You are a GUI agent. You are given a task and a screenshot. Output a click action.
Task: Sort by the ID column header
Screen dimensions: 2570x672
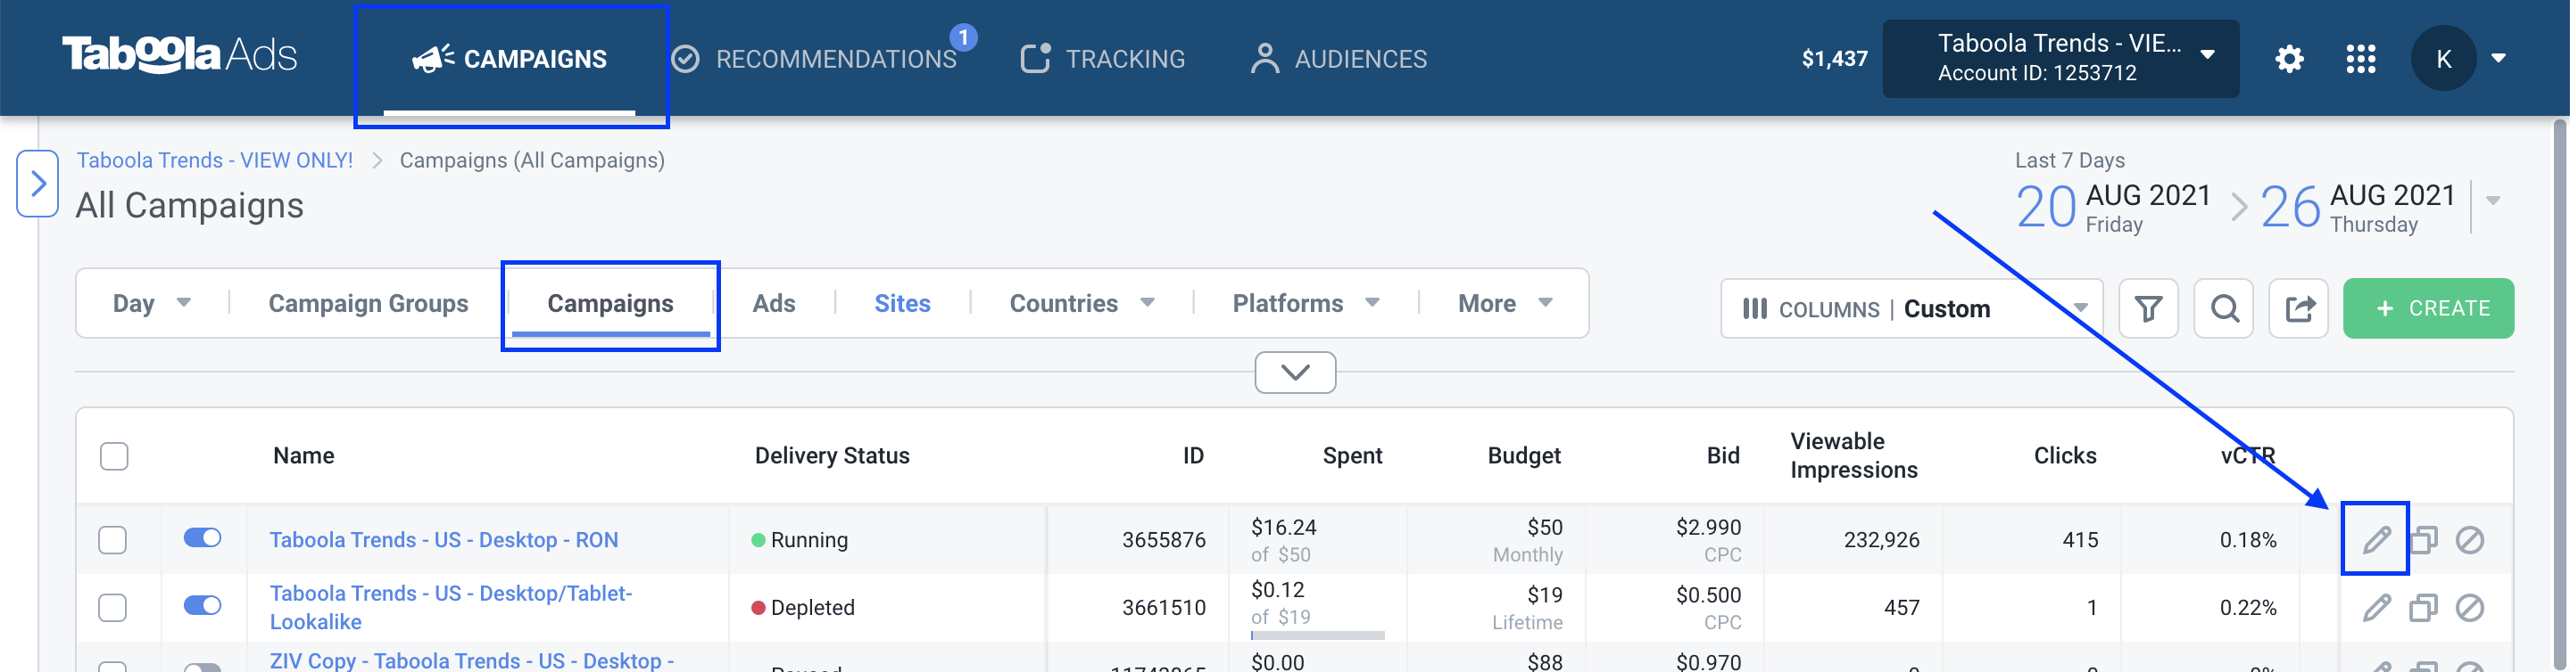[1193, 455]
